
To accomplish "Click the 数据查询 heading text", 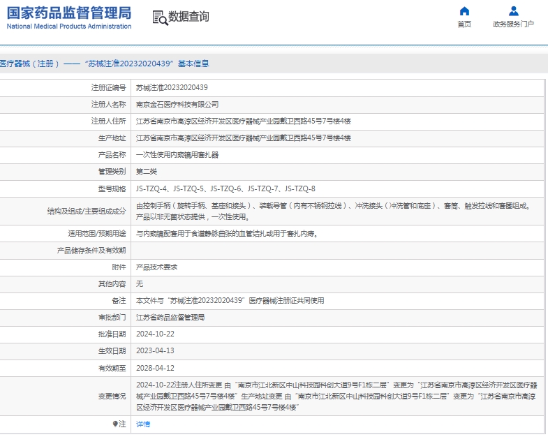I will pyautogui.click(x=188, y=17).
